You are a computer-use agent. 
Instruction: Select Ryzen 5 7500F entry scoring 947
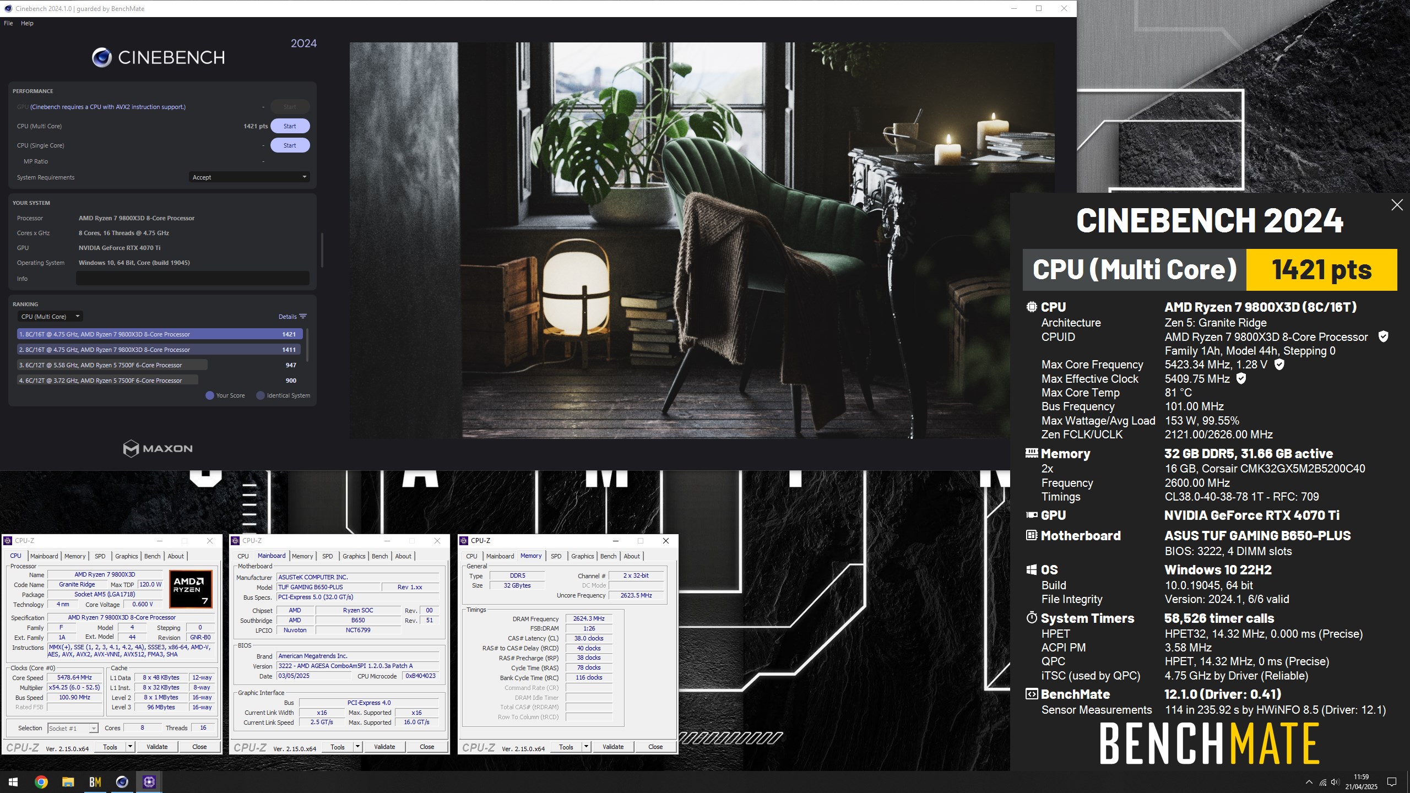point(160,365)
